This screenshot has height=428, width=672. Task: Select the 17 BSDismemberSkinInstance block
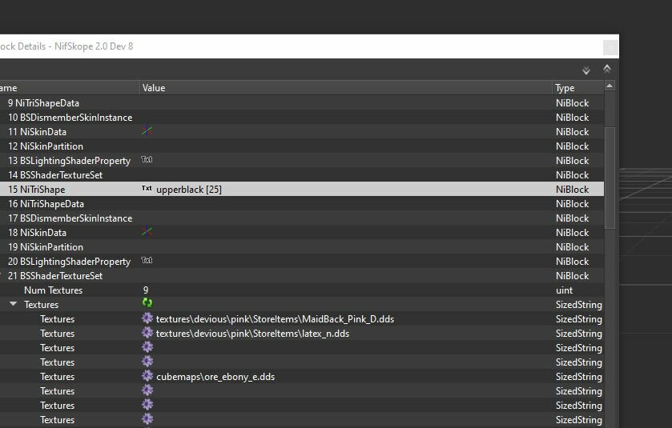point(302,218)
